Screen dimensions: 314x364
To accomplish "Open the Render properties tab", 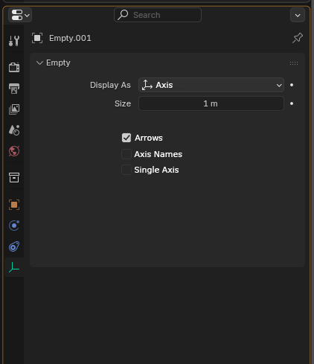I will (x=14, y=67).
